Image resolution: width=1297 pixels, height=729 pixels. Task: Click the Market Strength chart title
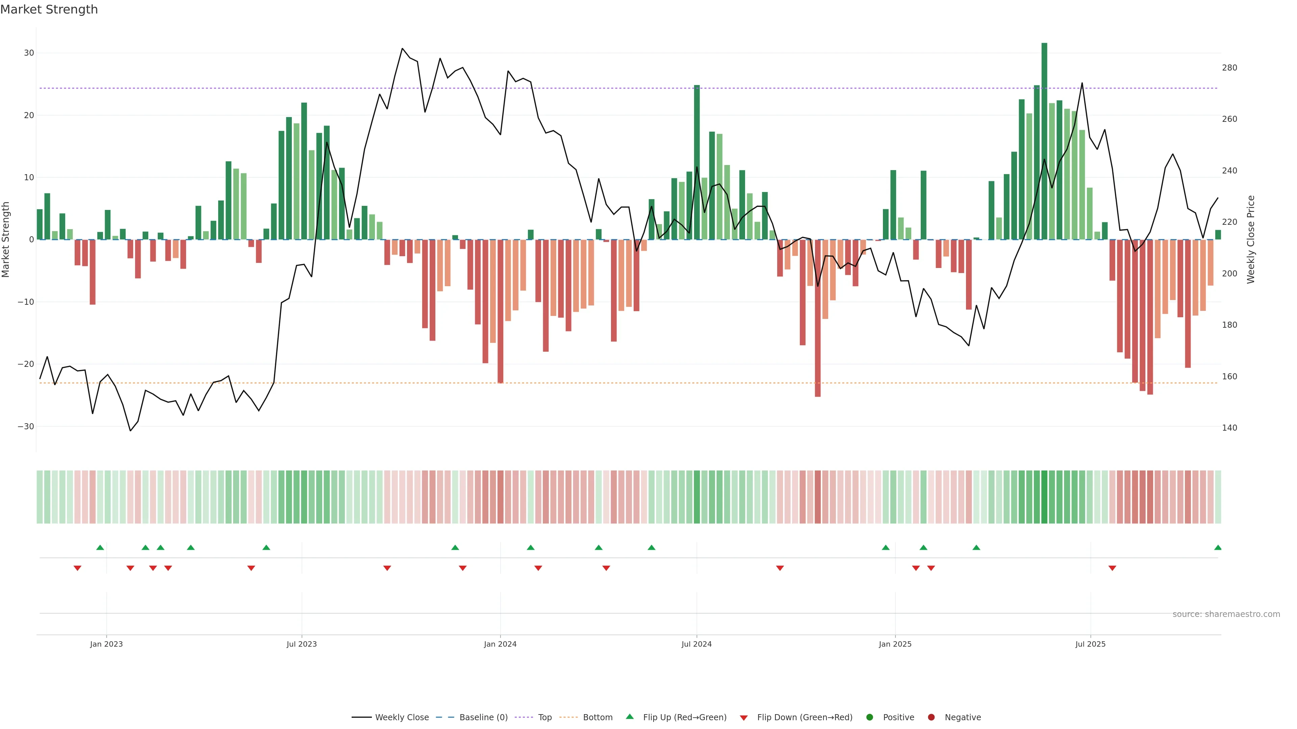pyautogui.click(x=49, y=9)
